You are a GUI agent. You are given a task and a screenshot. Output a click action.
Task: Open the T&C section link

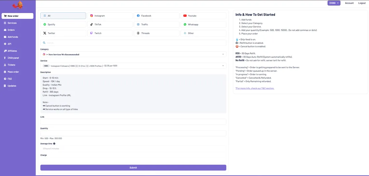[255, 88]
